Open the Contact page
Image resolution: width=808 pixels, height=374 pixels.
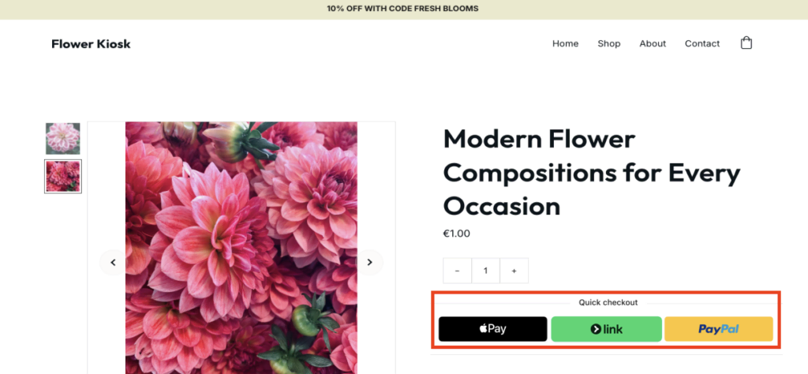coord(702,43)
